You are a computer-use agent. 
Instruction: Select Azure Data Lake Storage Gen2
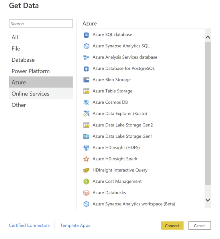(x=123, y=125)
